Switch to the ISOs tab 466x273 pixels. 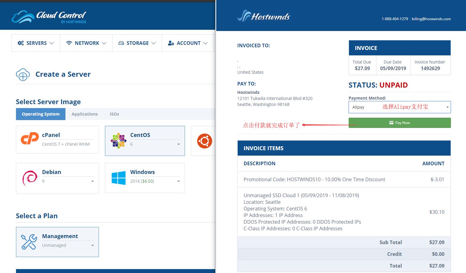(114, 114)
